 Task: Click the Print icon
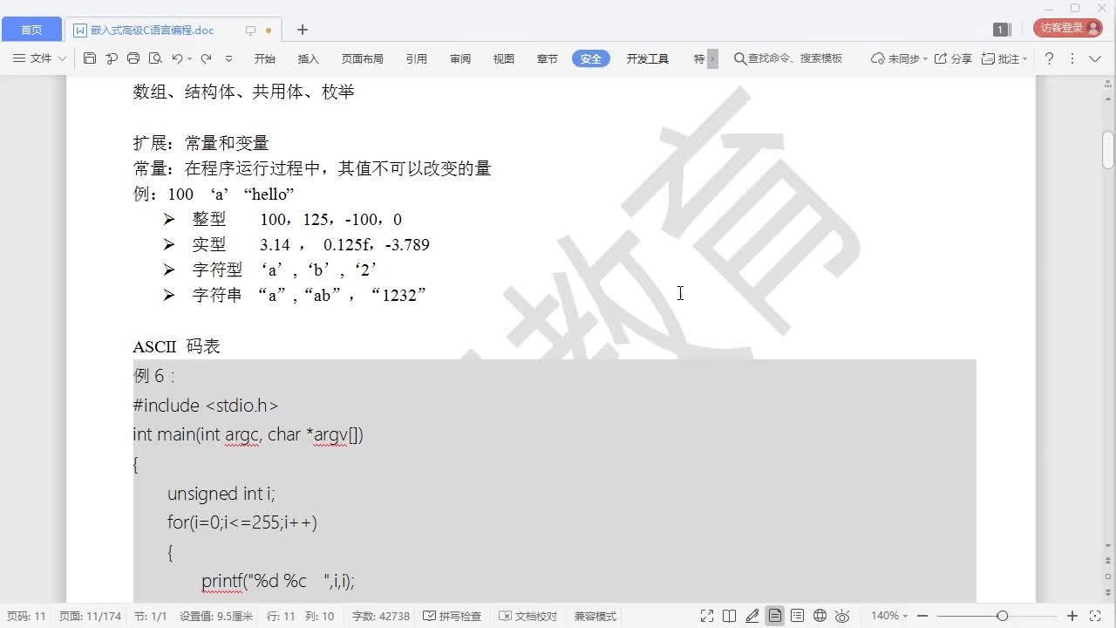point(133,58)
